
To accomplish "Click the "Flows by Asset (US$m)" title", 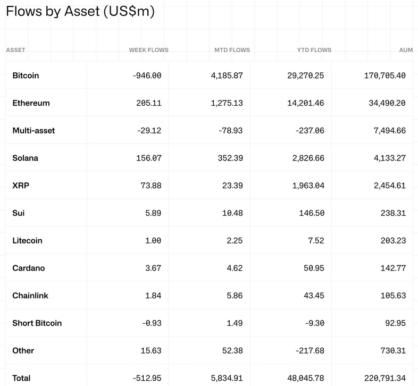I will (x=80, y=12).
